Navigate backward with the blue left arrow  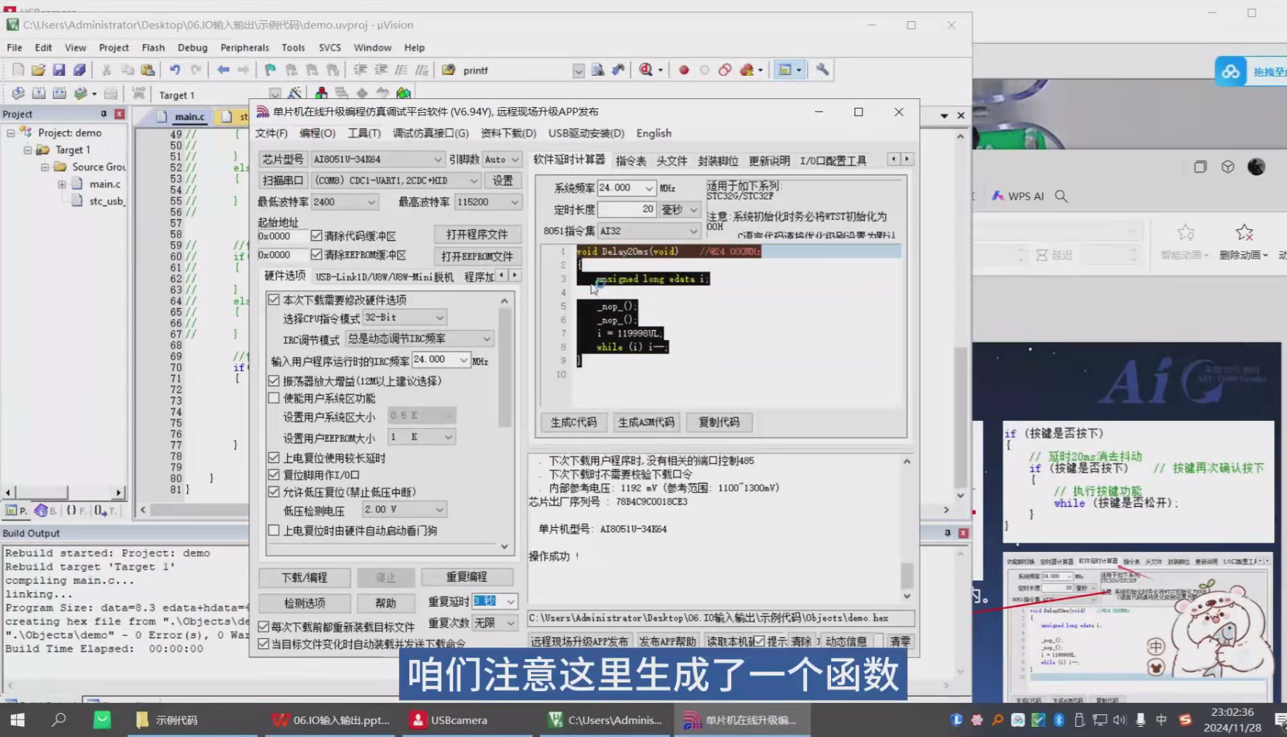(223, 70)
